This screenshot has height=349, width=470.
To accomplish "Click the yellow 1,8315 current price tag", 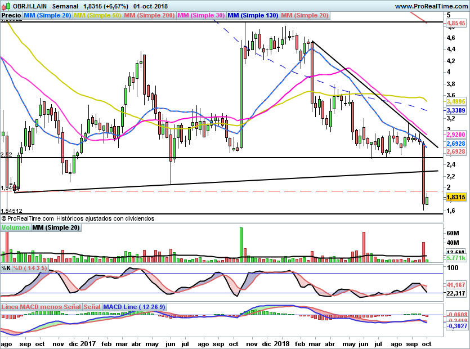I will [x=456, y=197].
